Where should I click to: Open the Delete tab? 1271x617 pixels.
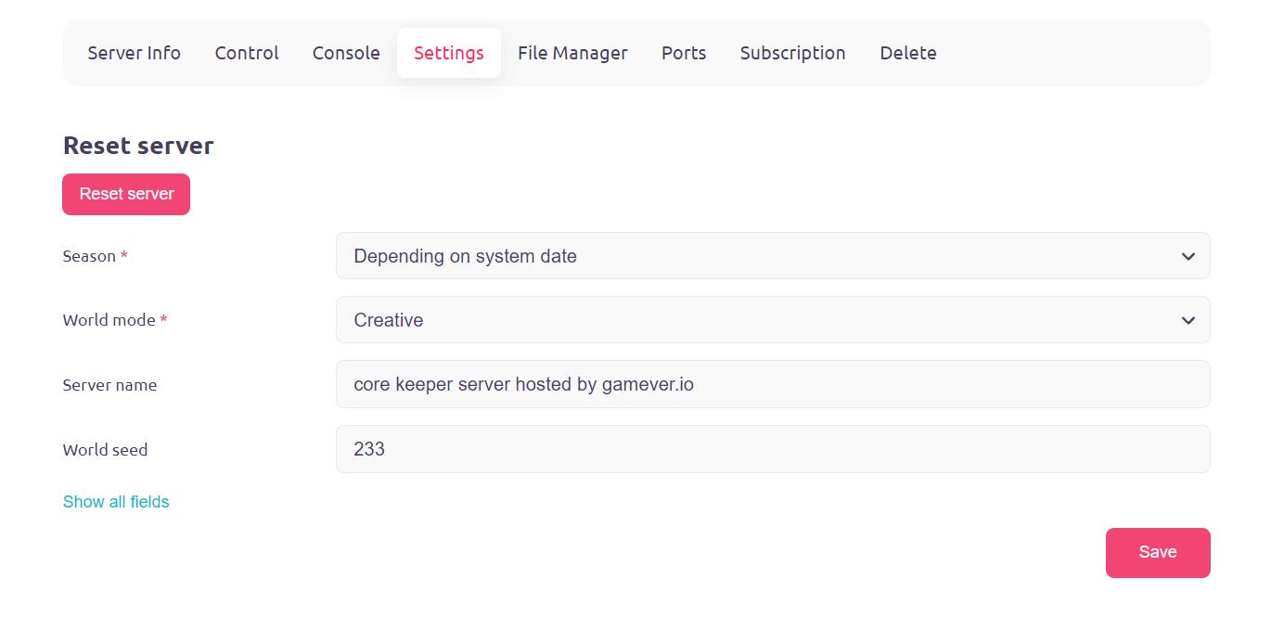click(907, 53)
